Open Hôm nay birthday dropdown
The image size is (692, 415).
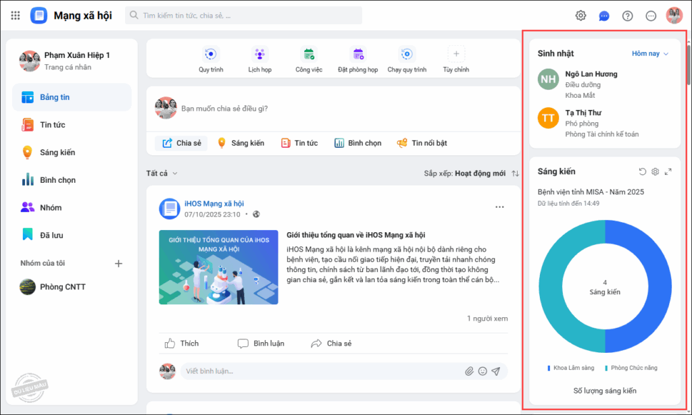650,54
